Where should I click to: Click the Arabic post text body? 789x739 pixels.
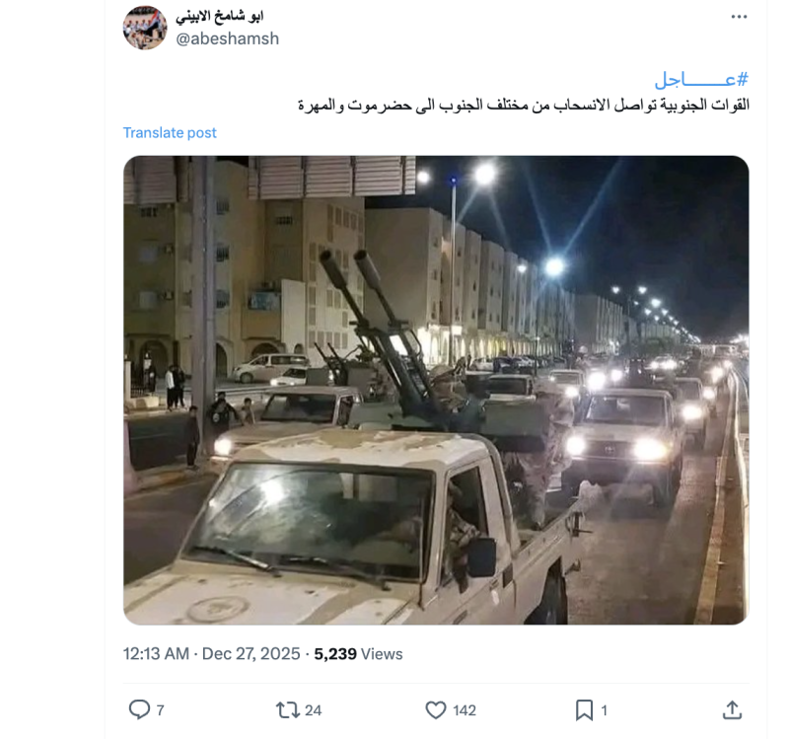[524, 106]
